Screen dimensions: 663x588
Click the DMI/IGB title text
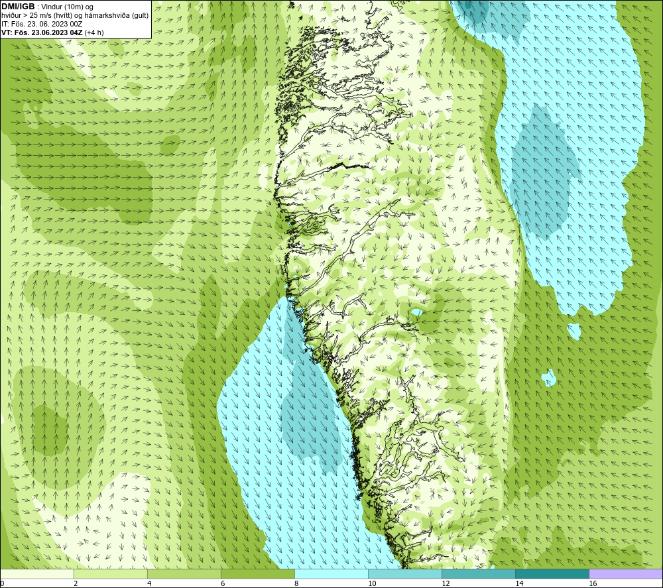(18, 7)
